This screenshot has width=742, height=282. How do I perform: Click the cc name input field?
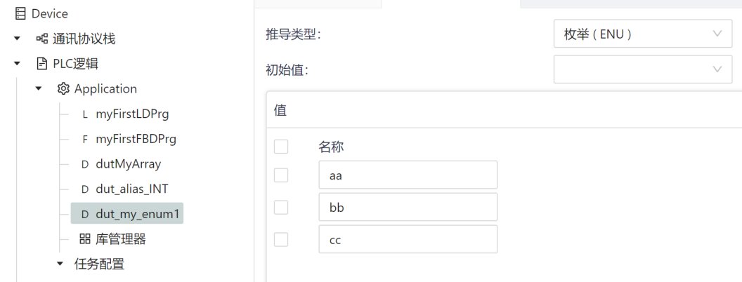[x=408, y=239]
